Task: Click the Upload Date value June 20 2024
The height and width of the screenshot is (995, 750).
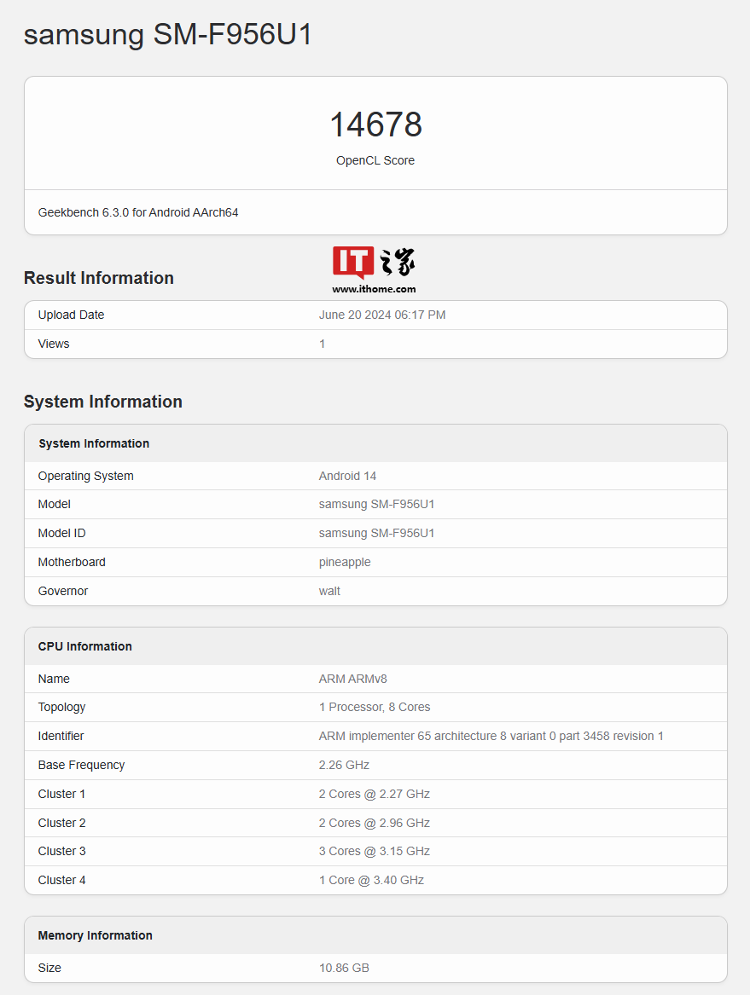Action: tap(382, 315)
